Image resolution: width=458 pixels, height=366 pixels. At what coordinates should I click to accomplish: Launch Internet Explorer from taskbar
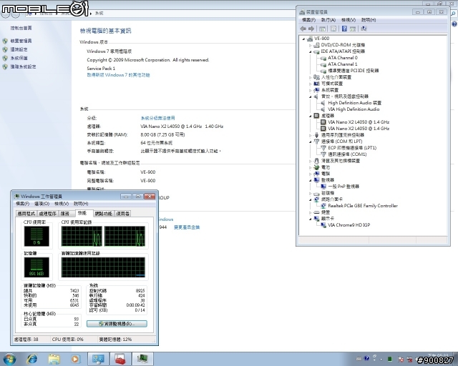point(31,359)
